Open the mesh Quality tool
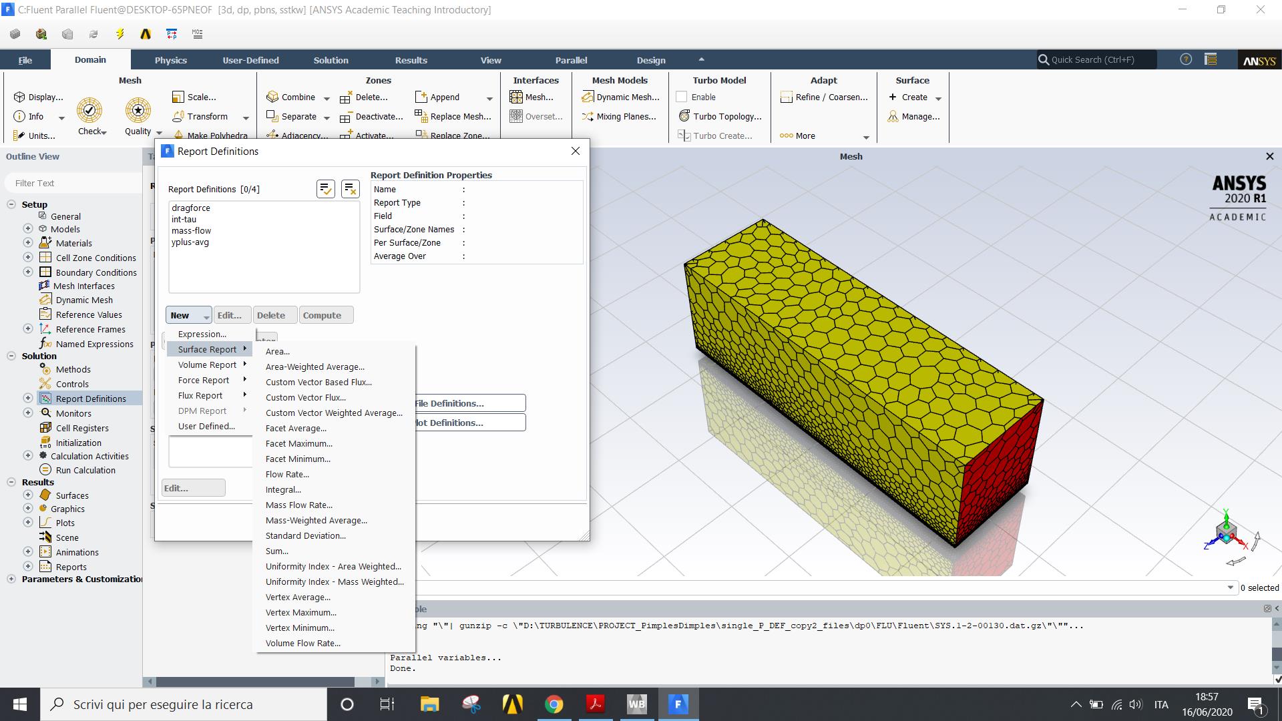1282x721 pixels. (138, 110)
